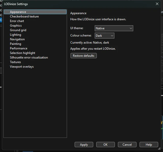Select Graphics in the category list
The width and height of the screenshot is (163, 152).
[x=35, y=26]
